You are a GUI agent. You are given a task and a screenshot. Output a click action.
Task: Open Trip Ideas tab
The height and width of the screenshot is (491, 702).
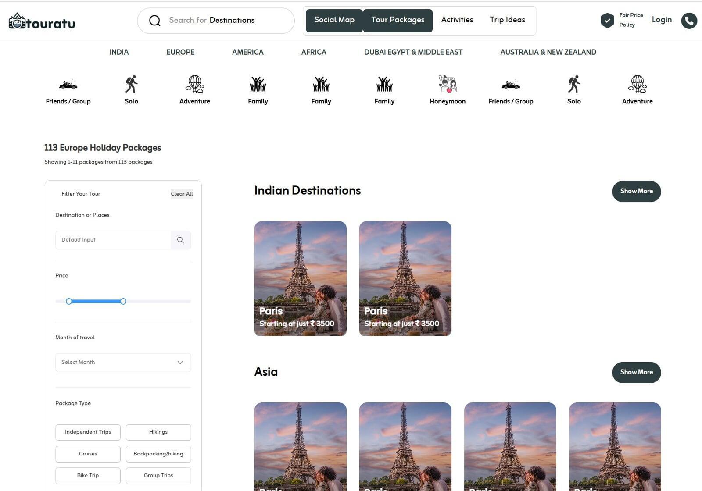[508, 20]
